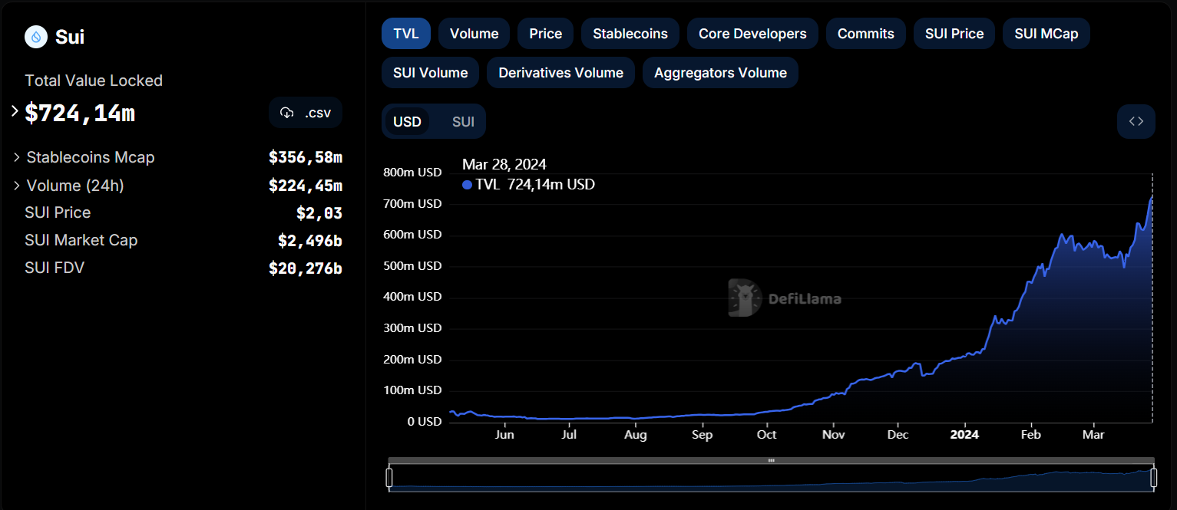Select USD as chart denomination
This screenshot has height=510, width=1177.
click(408, 122)
